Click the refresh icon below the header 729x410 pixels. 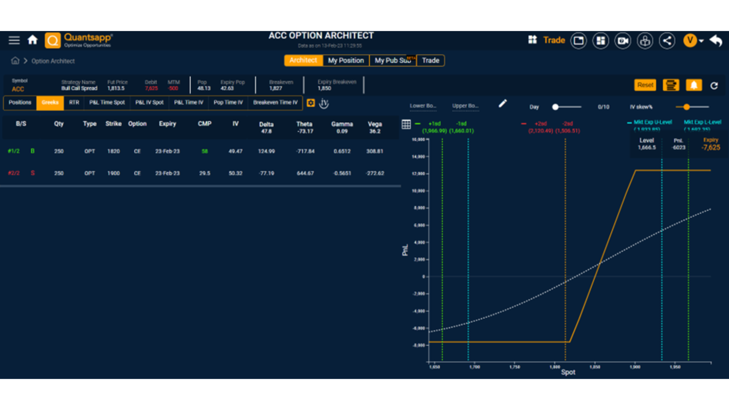click(x=715, y=86)
